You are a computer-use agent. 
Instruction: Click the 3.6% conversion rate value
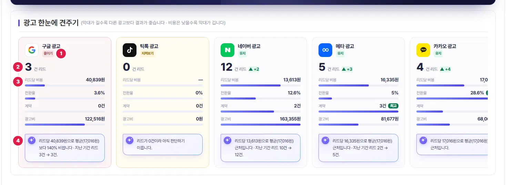99,93
